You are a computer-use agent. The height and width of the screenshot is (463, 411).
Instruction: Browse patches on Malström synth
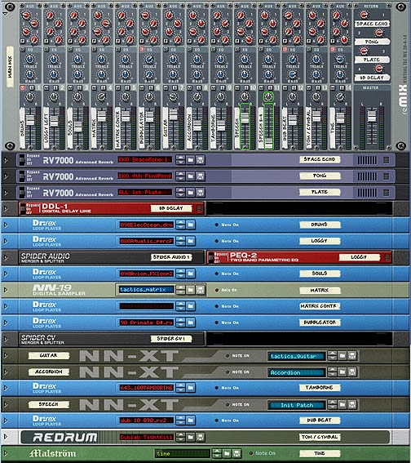pos(227,453)
